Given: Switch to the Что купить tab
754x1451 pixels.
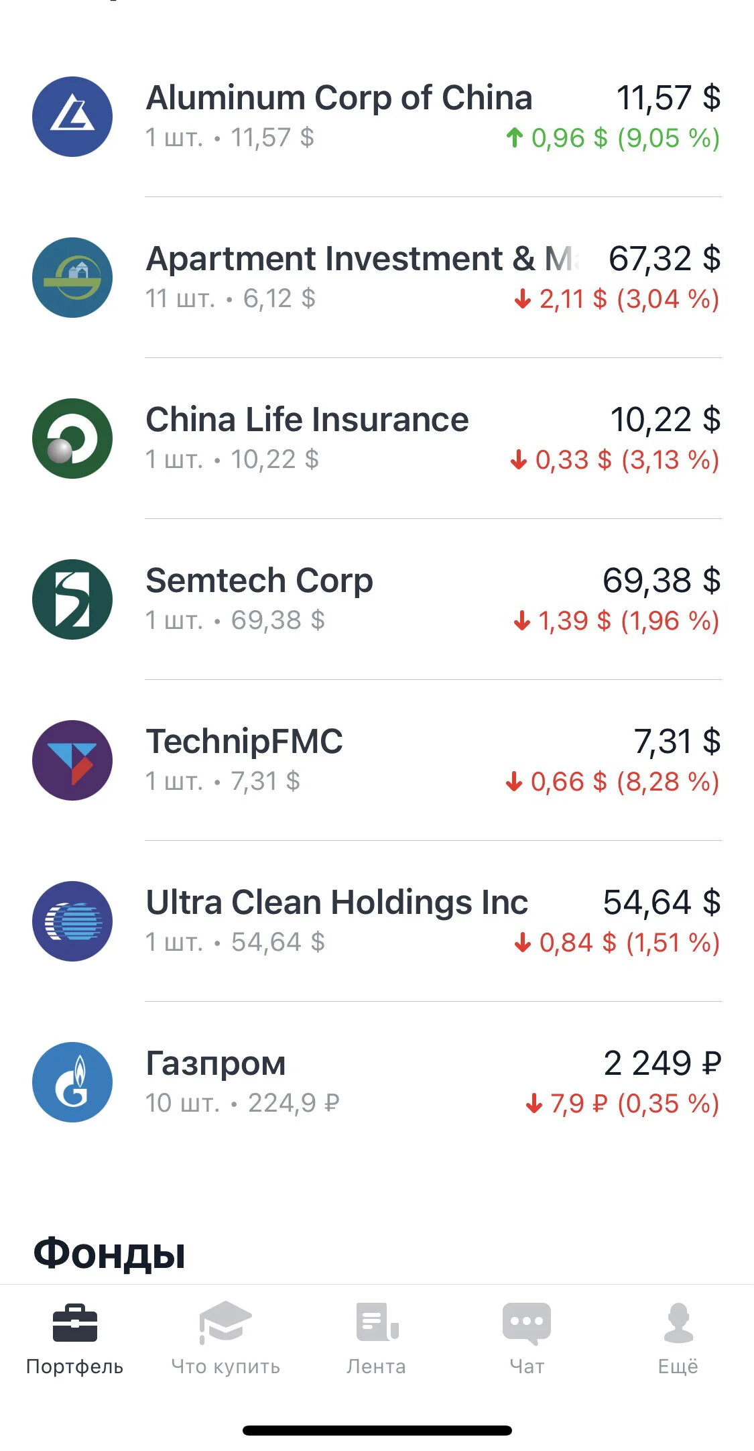Looking at the screenshot, I should 226,1338.
